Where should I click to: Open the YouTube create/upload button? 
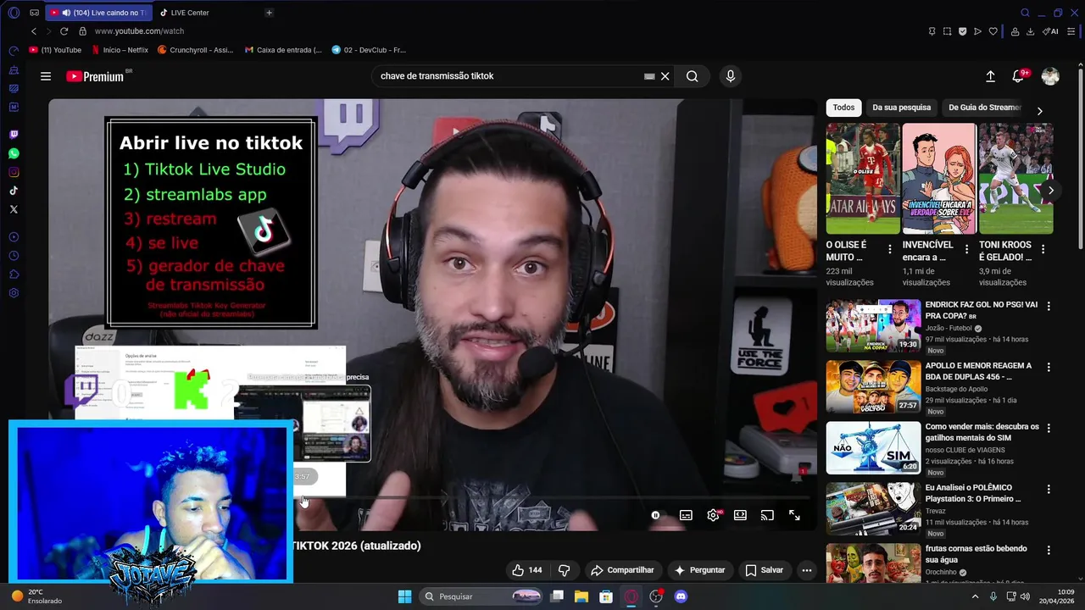[x=990, y=76]
